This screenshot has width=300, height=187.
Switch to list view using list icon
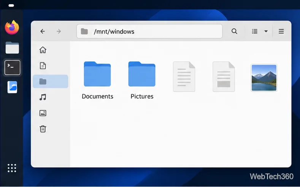coord(254,31)
